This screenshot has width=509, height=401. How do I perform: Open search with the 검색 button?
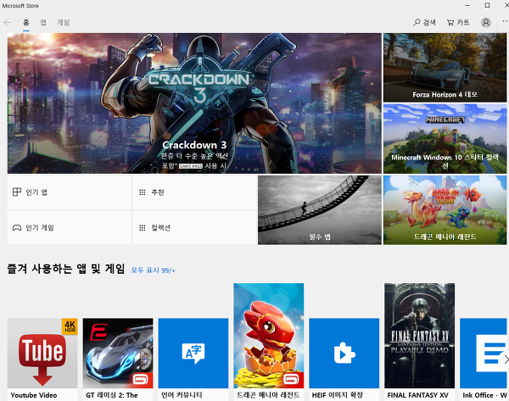click(424, 22)
